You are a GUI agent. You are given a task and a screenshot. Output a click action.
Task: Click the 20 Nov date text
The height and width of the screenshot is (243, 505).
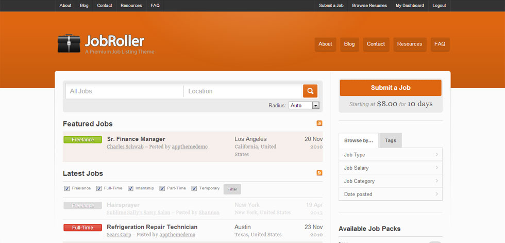coord(314,139)
